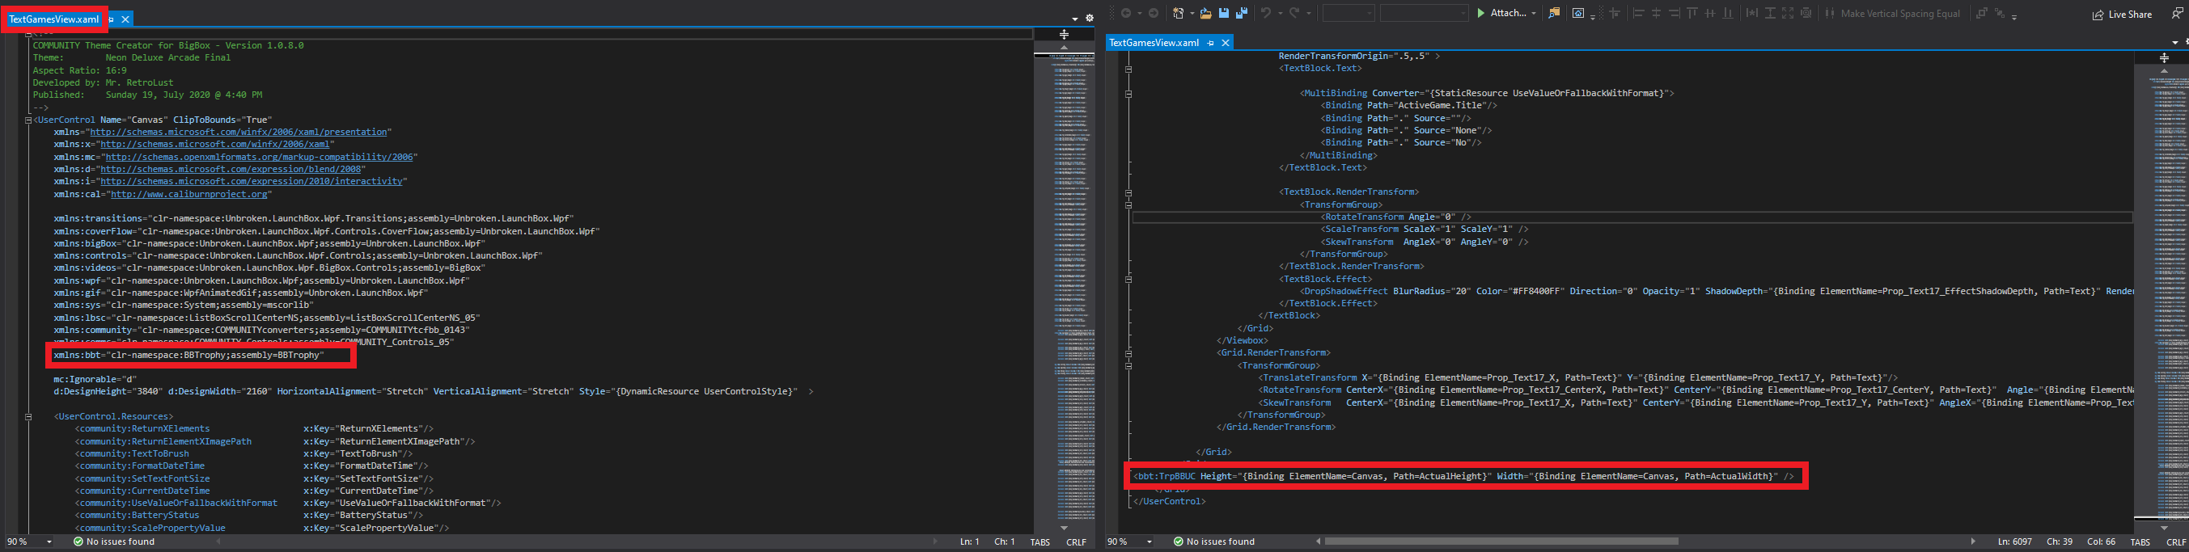Collapse the TextBlock.Effect block in right editor
Screen dimensions: 2189x552
tap(1128, 279)
